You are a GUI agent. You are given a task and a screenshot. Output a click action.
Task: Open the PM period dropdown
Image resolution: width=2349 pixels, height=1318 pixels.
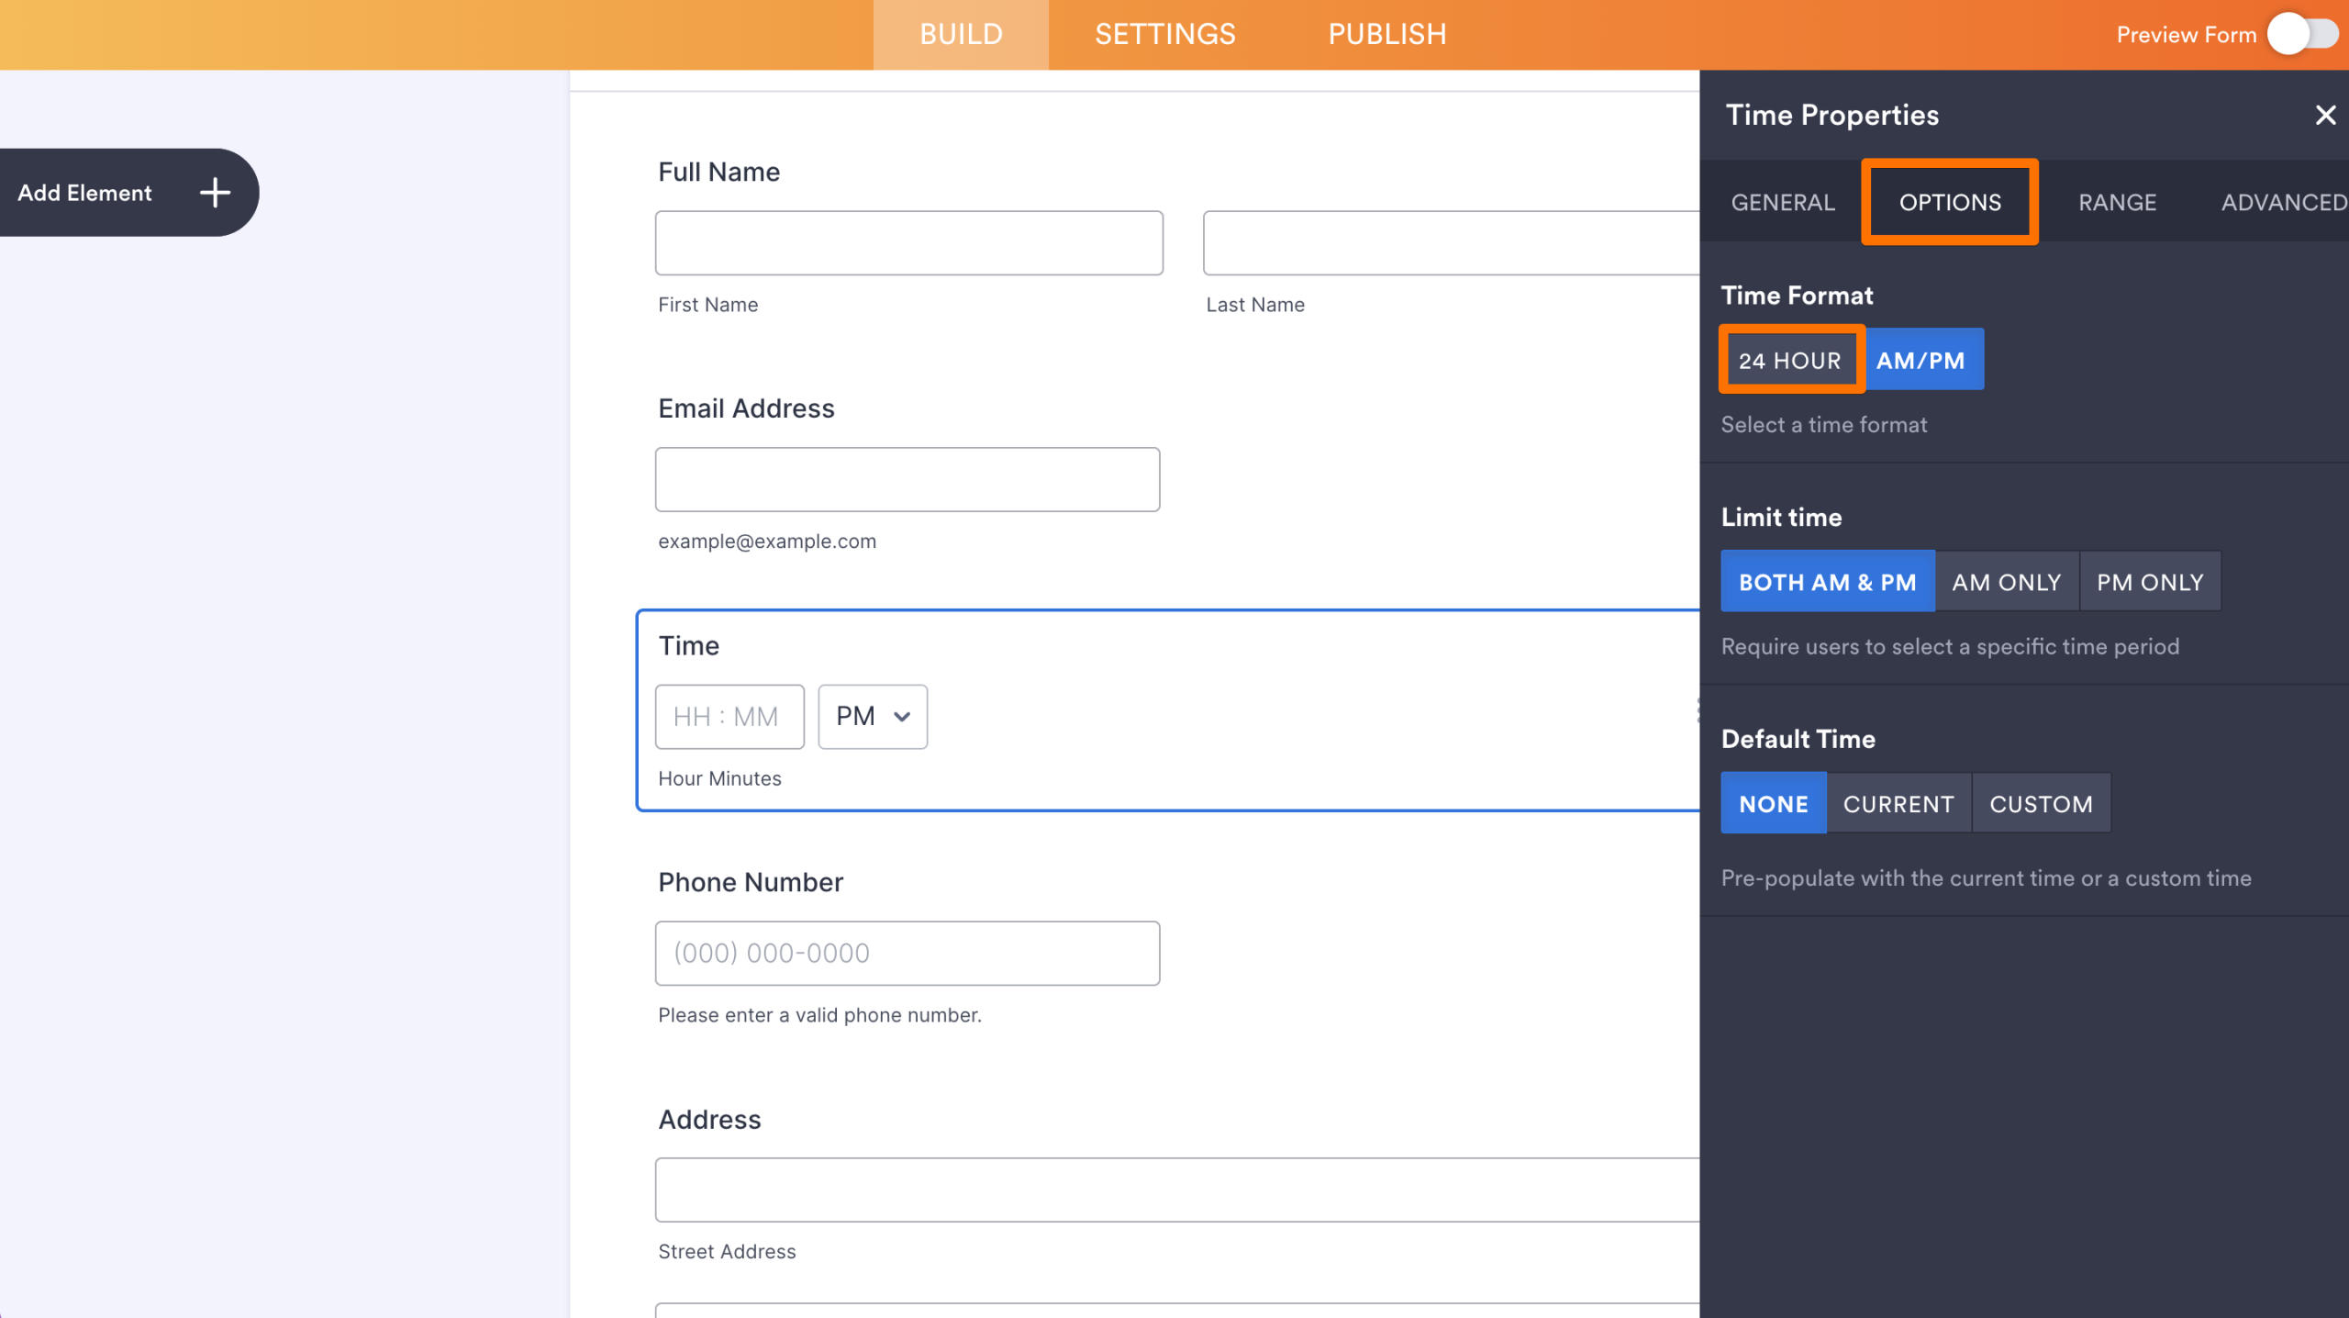coord(871,716)
